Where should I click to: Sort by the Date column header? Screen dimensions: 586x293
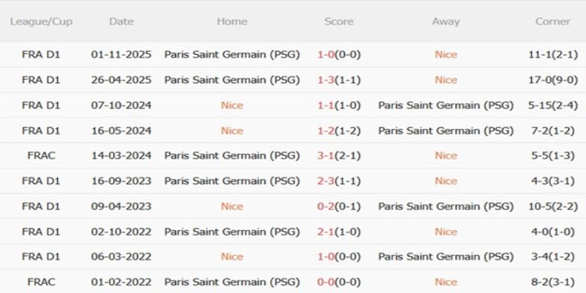122,21
